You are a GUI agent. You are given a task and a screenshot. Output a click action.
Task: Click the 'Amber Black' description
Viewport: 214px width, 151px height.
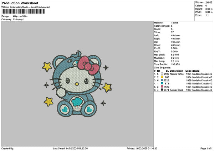coord(177,90)
